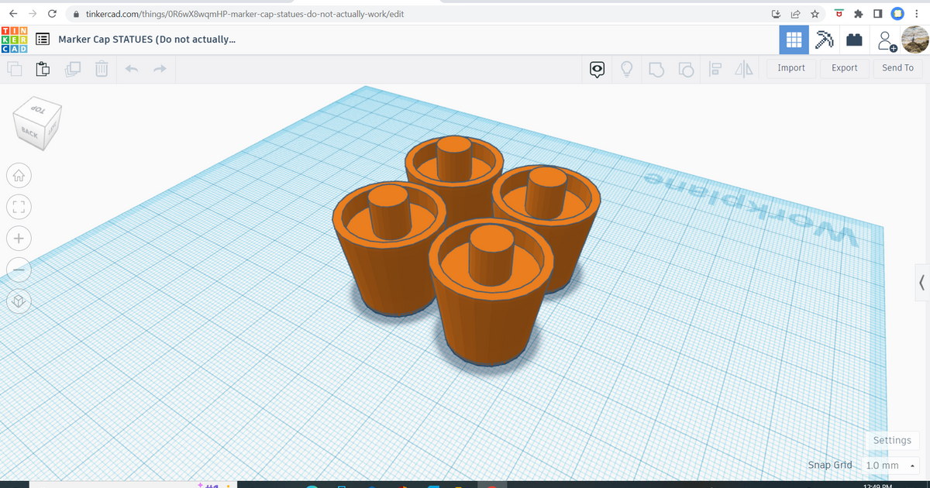Bookmark this page with star icon

point(815,14)
